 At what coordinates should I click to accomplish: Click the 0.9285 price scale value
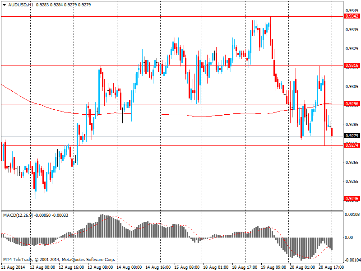(352, 125)
